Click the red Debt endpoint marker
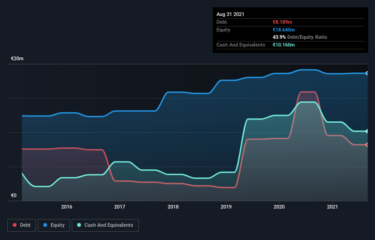 click(367, 145)
